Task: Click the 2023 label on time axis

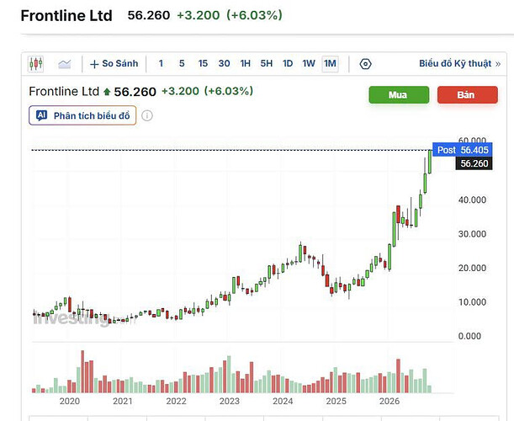Action: [230, 401]
